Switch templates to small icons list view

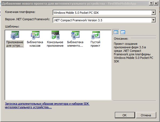pyautogui.click(x=123, y=32)
